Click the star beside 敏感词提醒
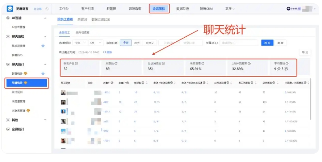This screenshot has height=162, width=322. click(43, 46)
